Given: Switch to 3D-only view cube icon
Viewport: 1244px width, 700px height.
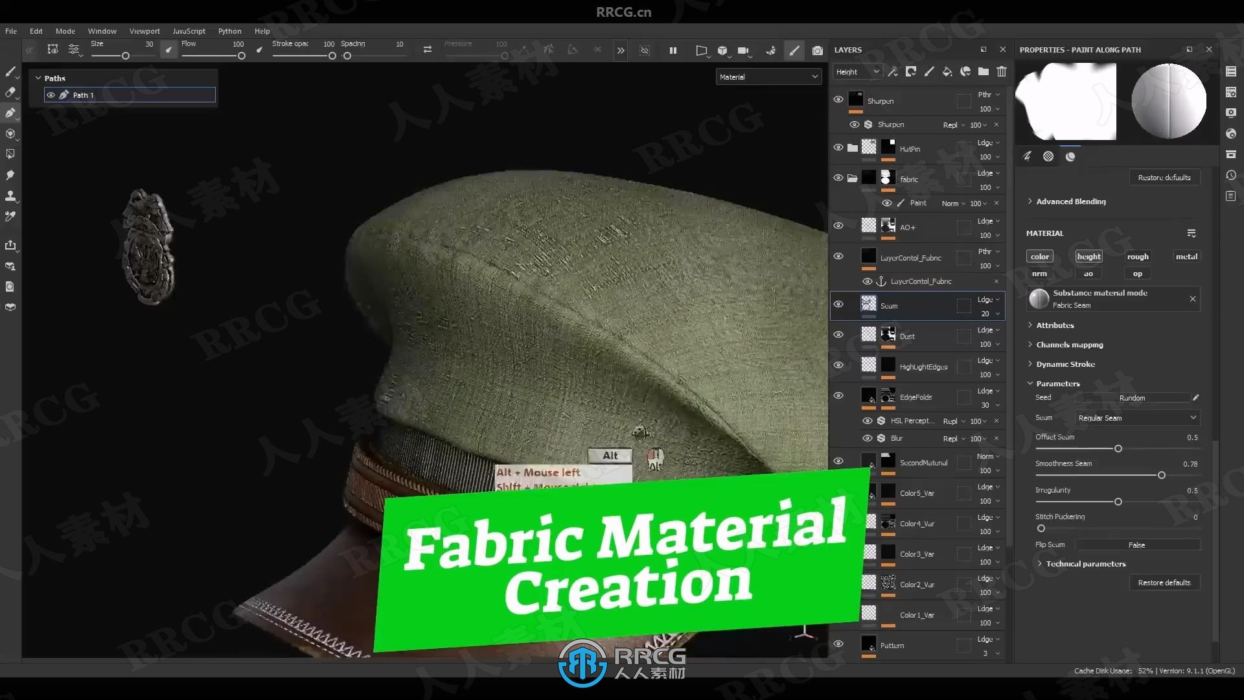Looking at the screenshot, I should click(722, 51).
